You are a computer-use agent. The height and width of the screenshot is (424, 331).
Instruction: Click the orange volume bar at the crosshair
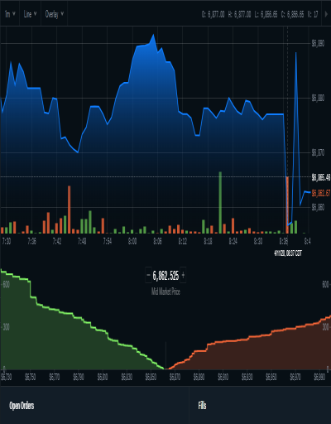287,205
